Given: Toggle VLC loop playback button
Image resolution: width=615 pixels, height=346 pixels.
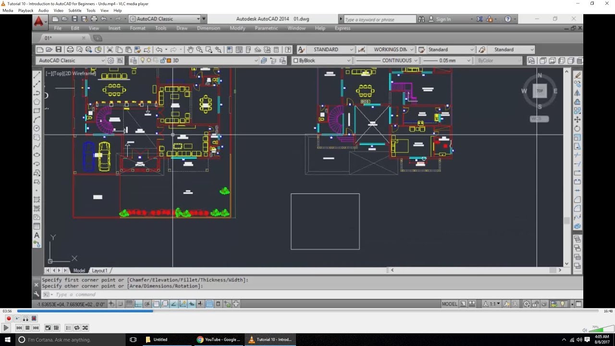Looking at the screenshot, I should pyautogui.click(x=77, y=328).
